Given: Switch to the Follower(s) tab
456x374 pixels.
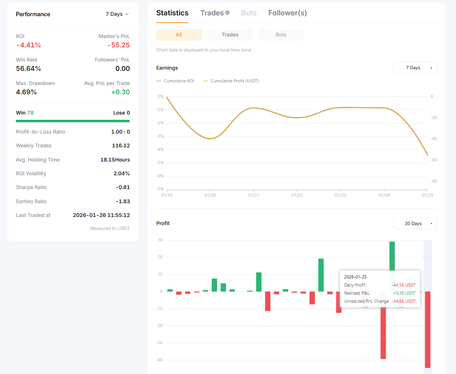Looking at the screenshot, I should coord(287,13).
